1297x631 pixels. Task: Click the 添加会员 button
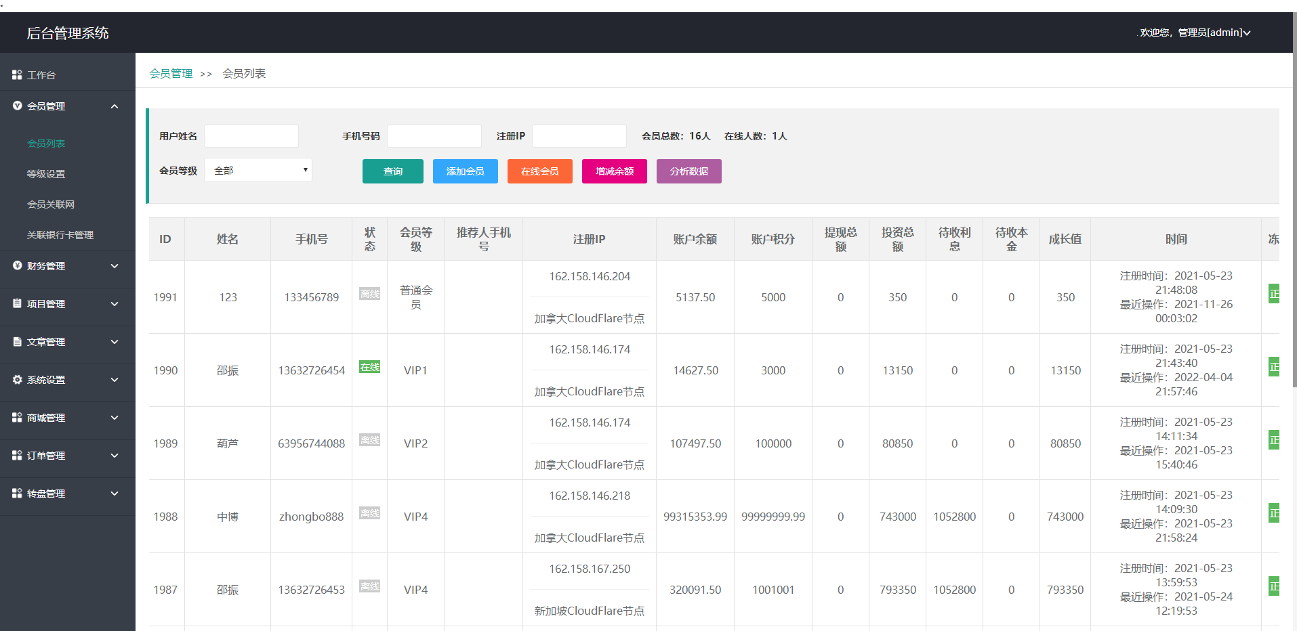point(466,171)
